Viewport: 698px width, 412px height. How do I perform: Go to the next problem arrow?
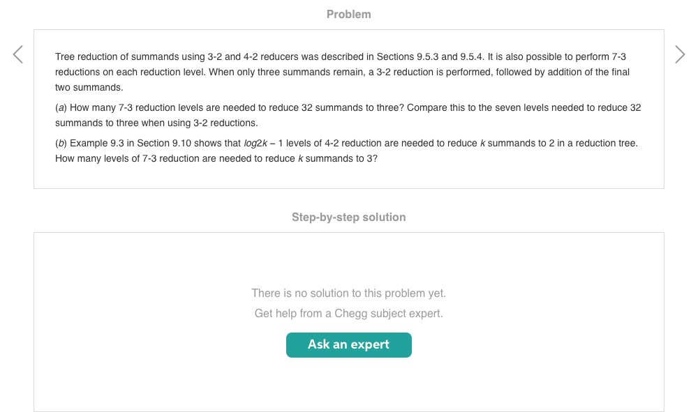[680, 55]
